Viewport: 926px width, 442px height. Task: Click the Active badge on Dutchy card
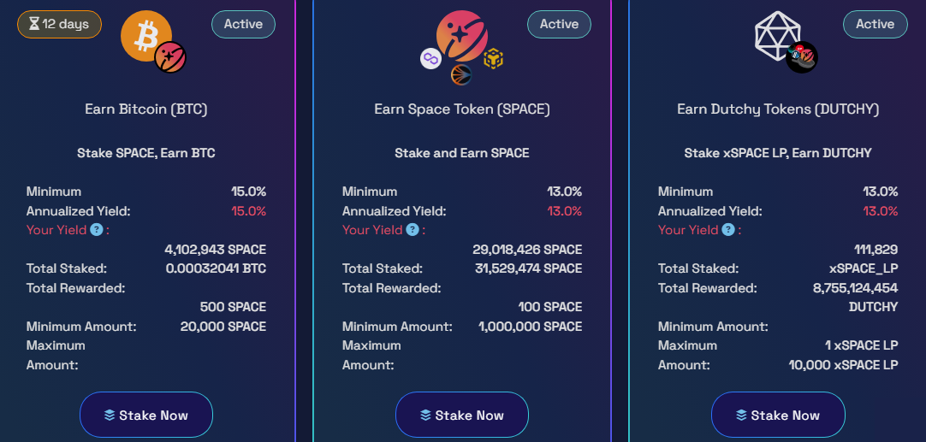(x=876, y=24)
